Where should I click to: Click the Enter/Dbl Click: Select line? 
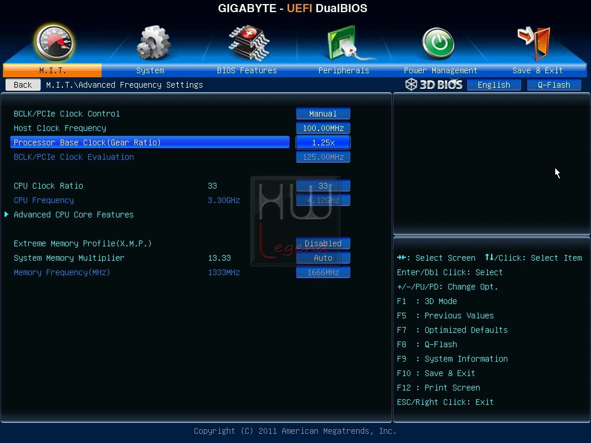pyautogui.click(x=450, y=272)
